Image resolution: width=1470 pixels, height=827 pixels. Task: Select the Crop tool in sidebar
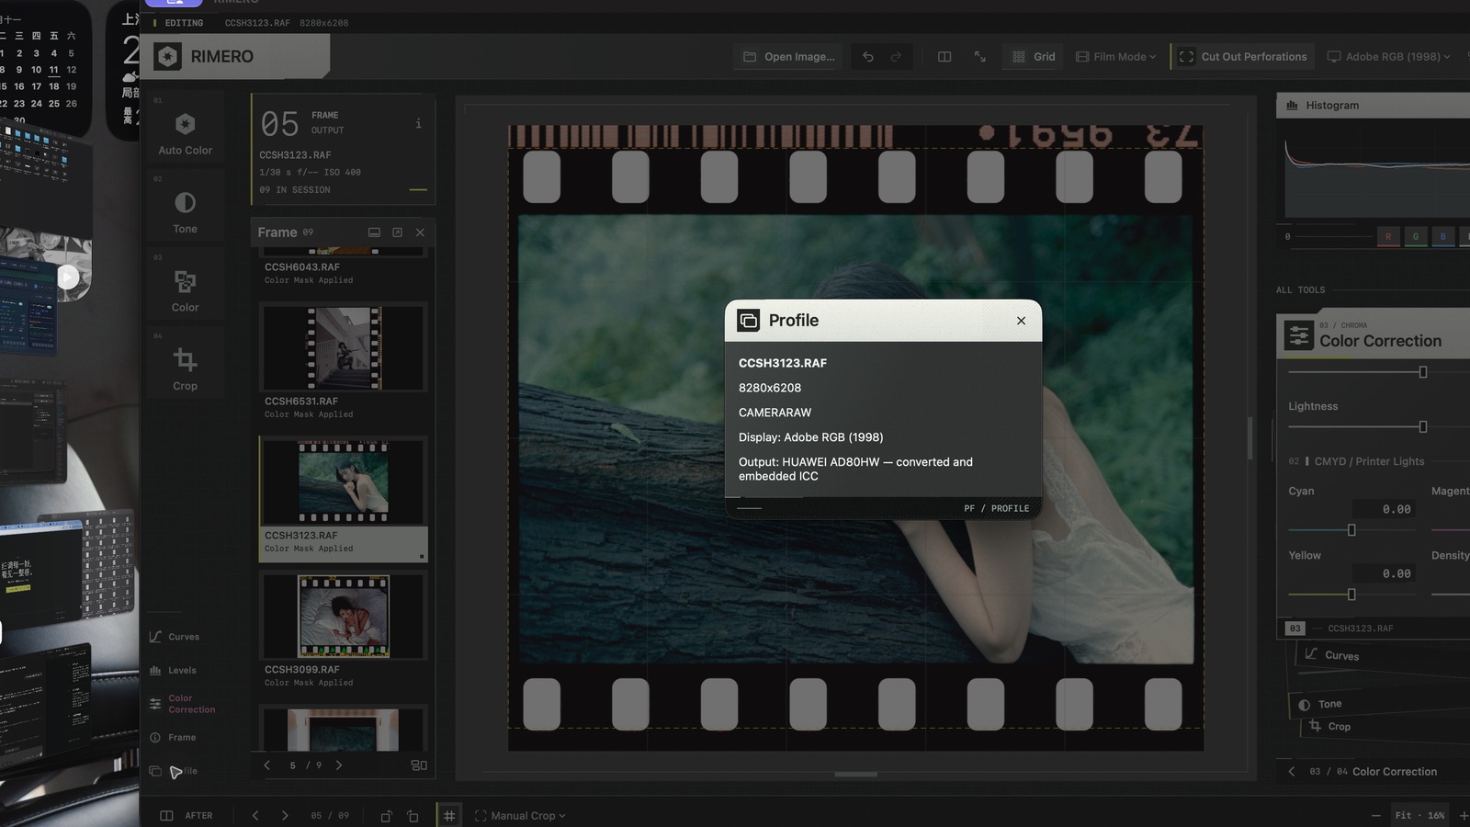185,368
